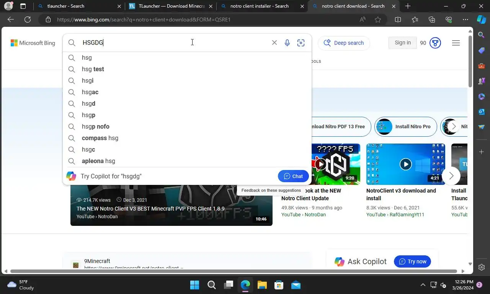
Task: View site information lock icon
Action: 48,20
